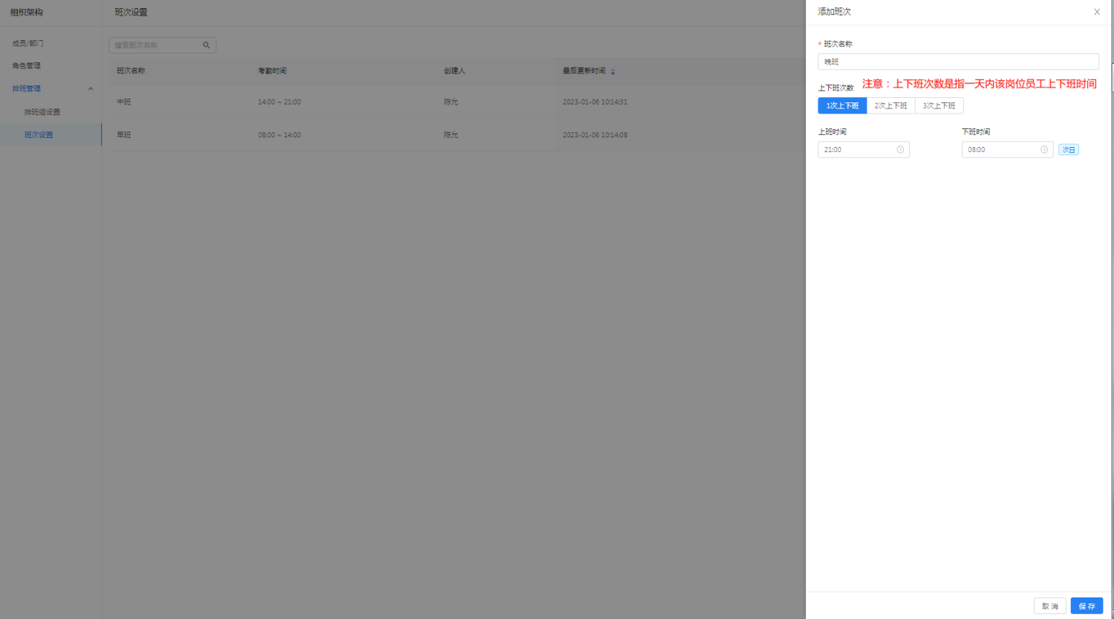The width and height of the screenshot is (1114, 619).
Task: Select the 3次上下班 option
Action: point(939,106)
